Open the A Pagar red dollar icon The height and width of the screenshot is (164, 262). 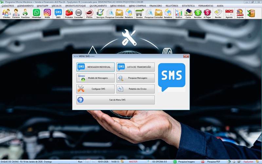(207, 13)
